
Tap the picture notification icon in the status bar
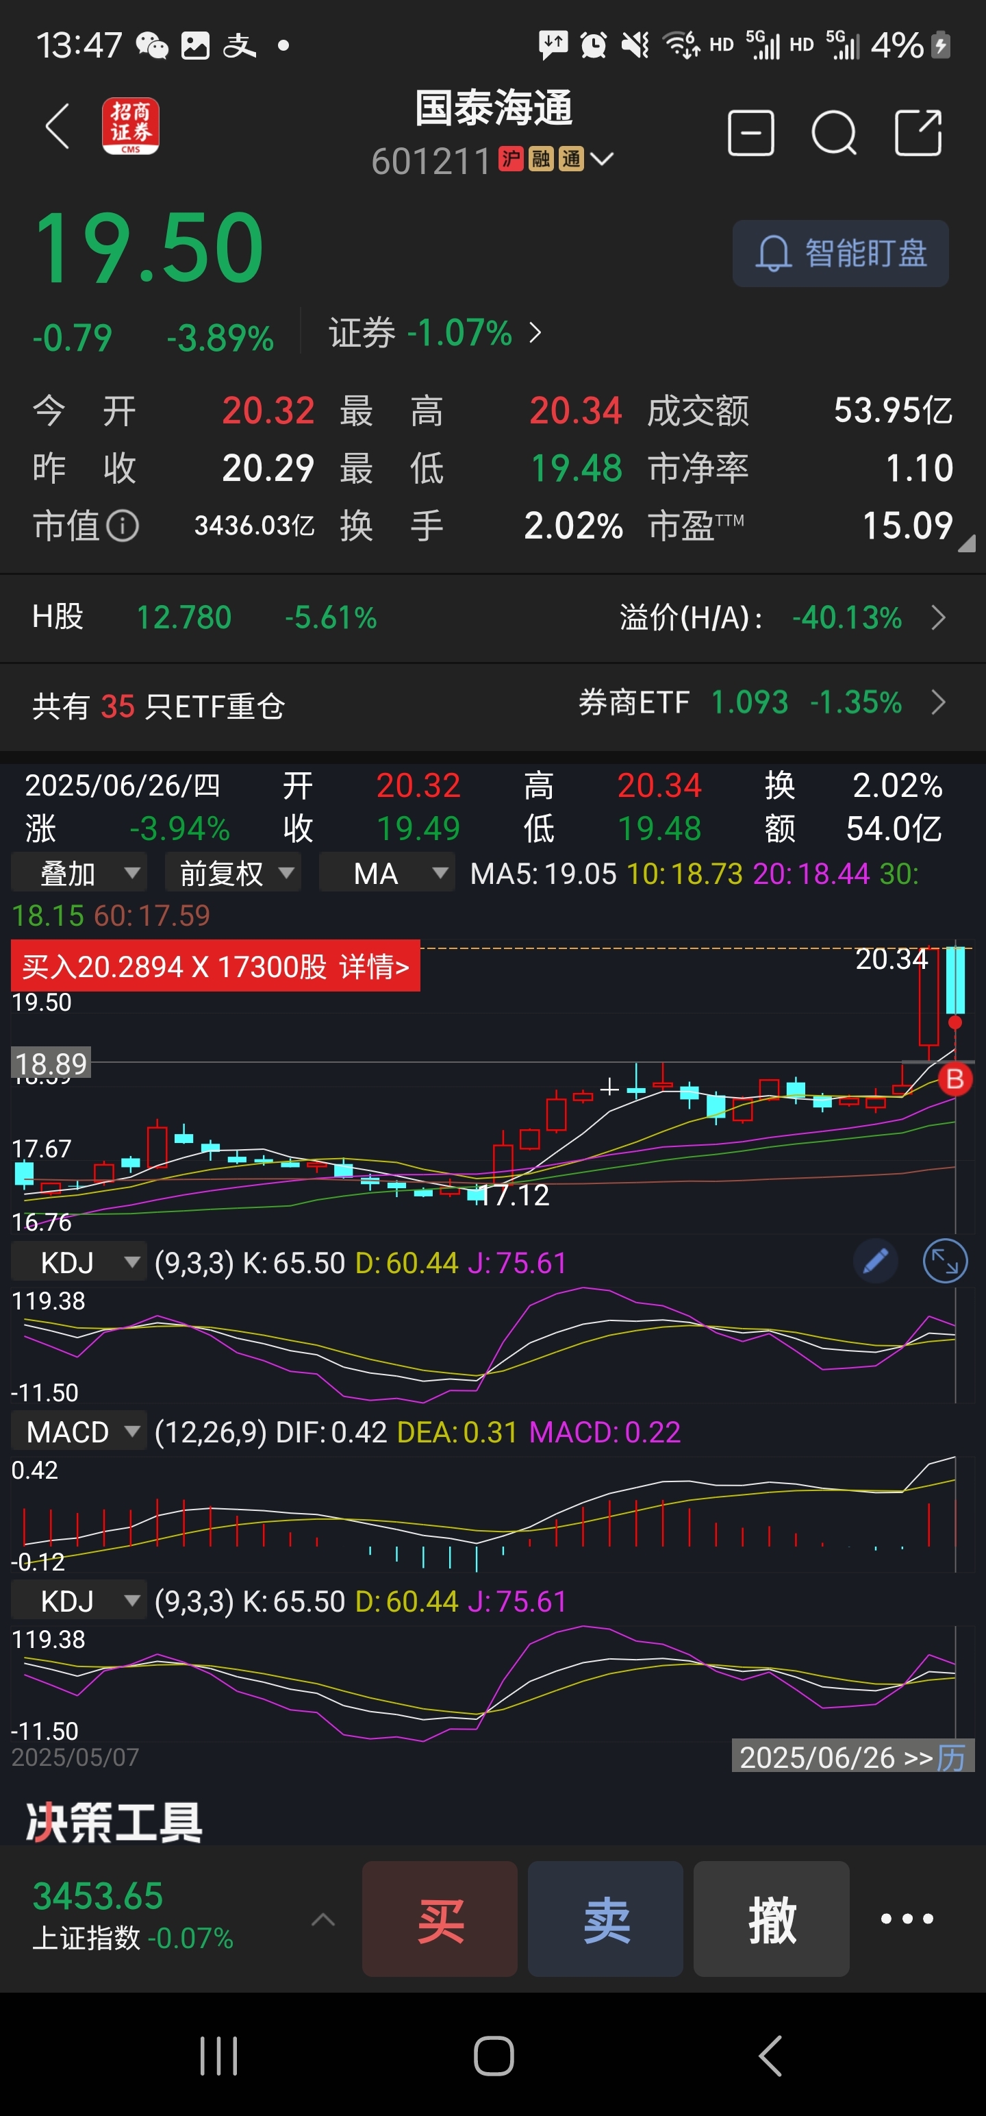tap(195, 45)
